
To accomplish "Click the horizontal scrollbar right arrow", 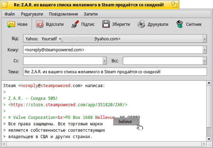I will tap(204, 144).
